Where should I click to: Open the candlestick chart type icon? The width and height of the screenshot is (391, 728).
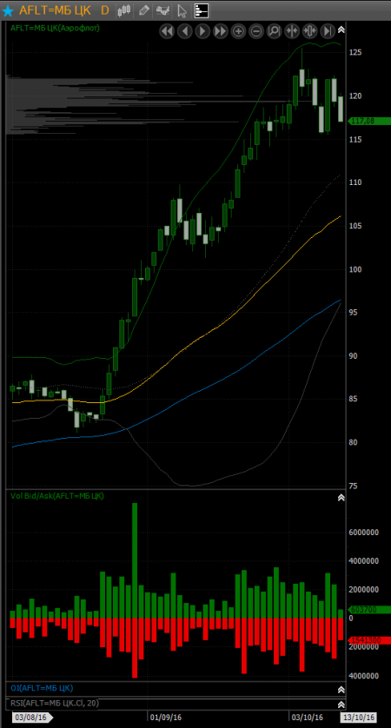[123, 10]
